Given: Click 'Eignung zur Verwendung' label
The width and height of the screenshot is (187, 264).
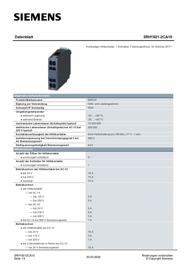Looking at the screenshot, I should tap(31, 104).
